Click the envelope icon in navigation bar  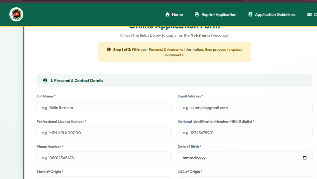point(309,15)
